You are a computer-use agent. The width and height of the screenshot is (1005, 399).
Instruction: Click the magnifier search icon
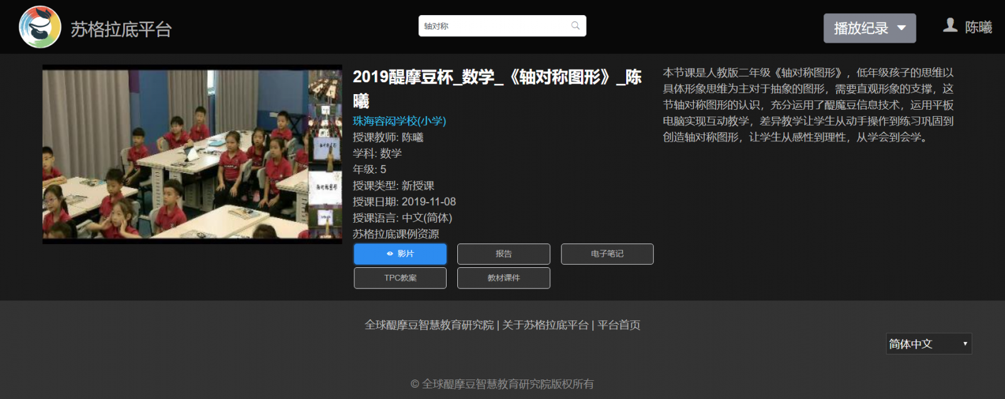coord(575,26)
